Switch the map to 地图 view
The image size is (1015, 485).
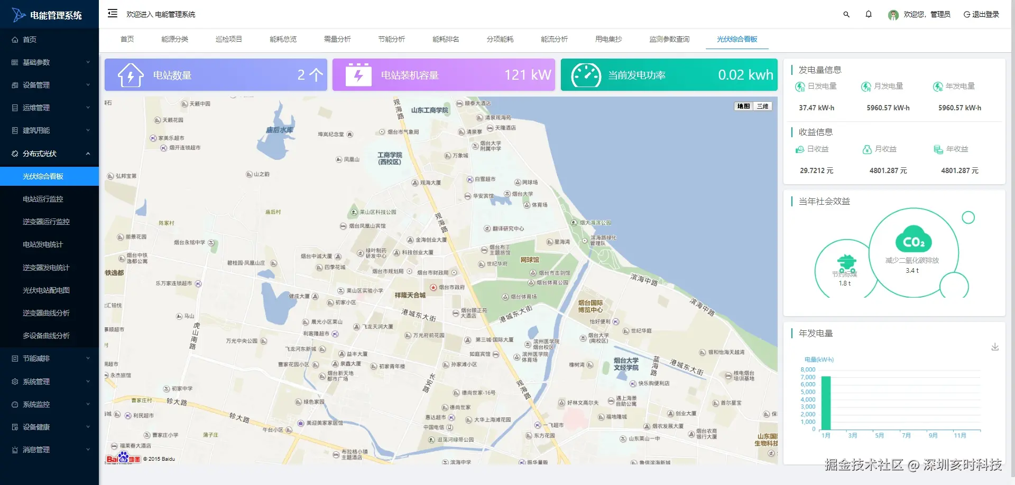744,106
